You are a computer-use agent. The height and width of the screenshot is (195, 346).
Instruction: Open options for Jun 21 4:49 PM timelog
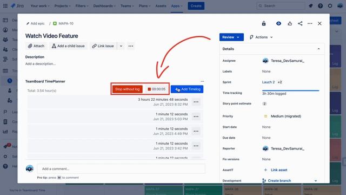(x=196, y=131)
